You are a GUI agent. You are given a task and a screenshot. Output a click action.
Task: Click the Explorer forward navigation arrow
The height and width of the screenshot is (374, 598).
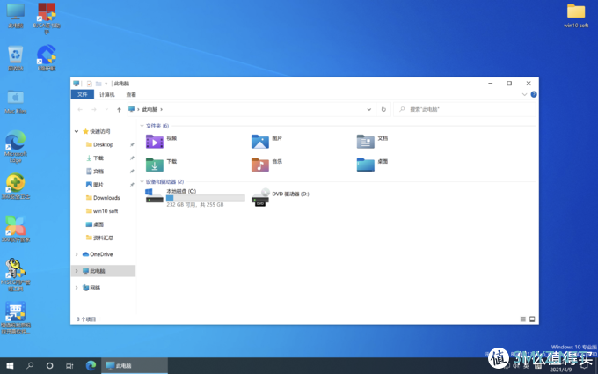pyautogui.click(x=94, y=109)
